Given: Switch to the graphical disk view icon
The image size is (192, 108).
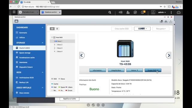Looking at the screenshot, I should (52, 29).
